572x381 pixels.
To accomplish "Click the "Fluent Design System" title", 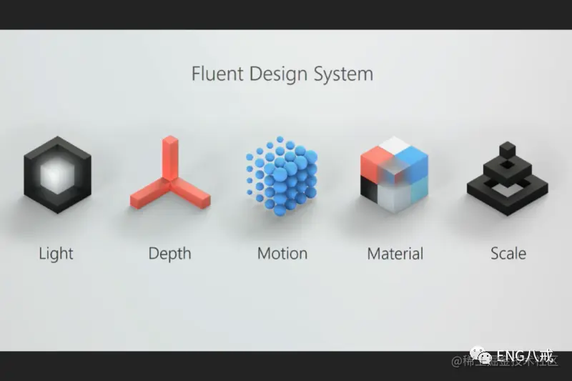I will click(282, 74).
